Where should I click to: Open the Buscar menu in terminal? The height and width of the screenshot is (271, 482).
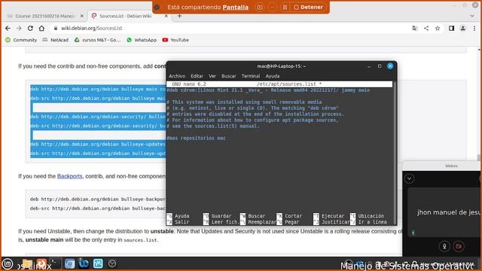pos(229,76)
